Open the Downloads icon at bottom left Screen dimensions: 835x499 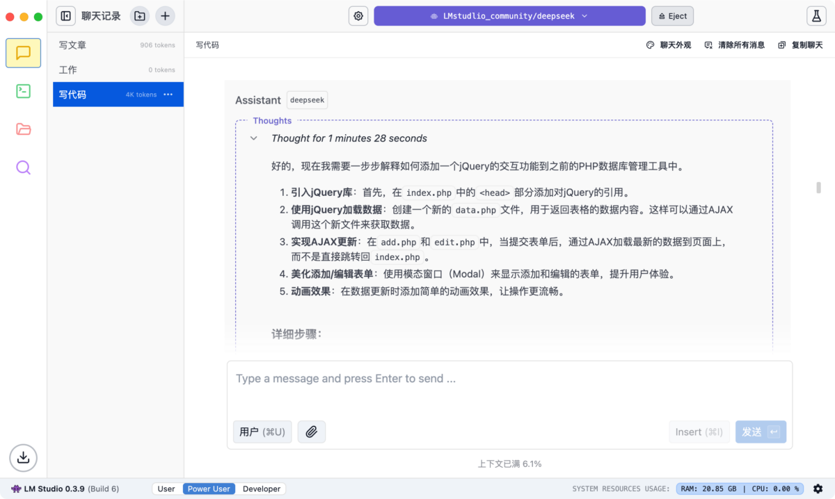23,457
